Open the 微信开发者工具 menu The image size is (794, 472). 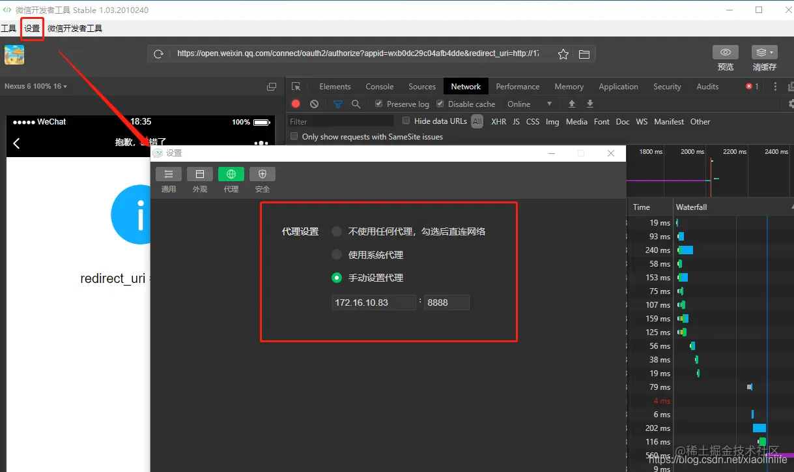75,29
